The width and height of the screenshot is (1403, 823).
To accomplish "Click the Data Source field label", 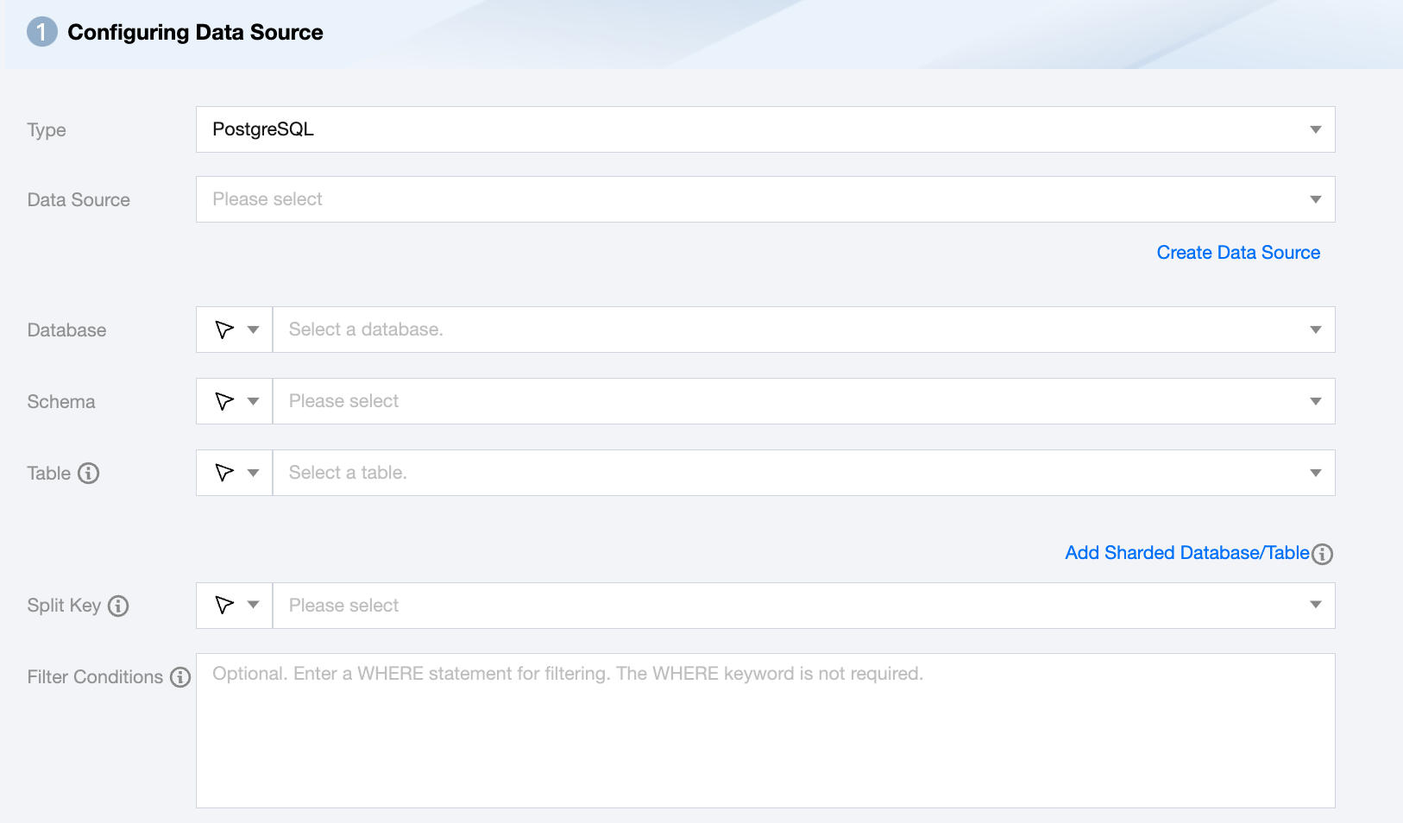I will point(79,200).
